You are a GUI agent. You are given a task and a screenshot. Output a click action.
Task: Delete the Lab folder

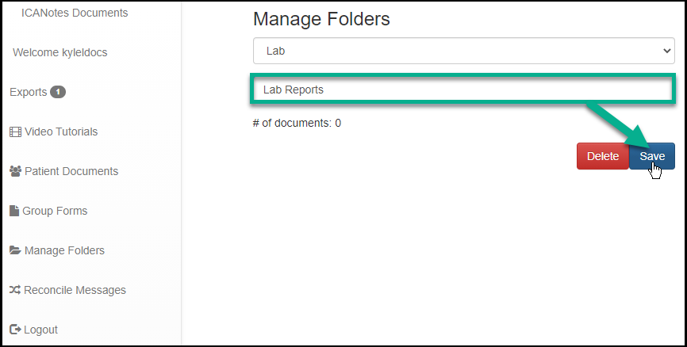(602, 156)
